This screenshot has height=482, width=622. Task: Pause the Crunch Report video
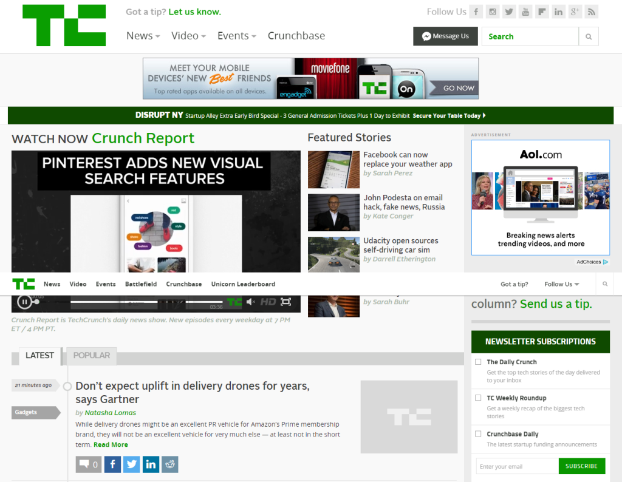tap(24, 302)
